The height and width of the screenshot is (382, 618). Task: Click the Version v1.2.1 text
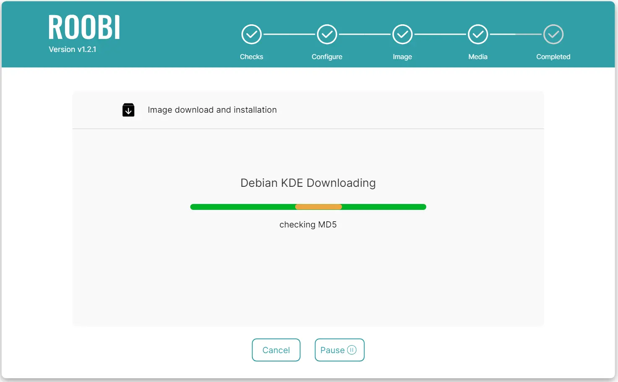[73, 49]
